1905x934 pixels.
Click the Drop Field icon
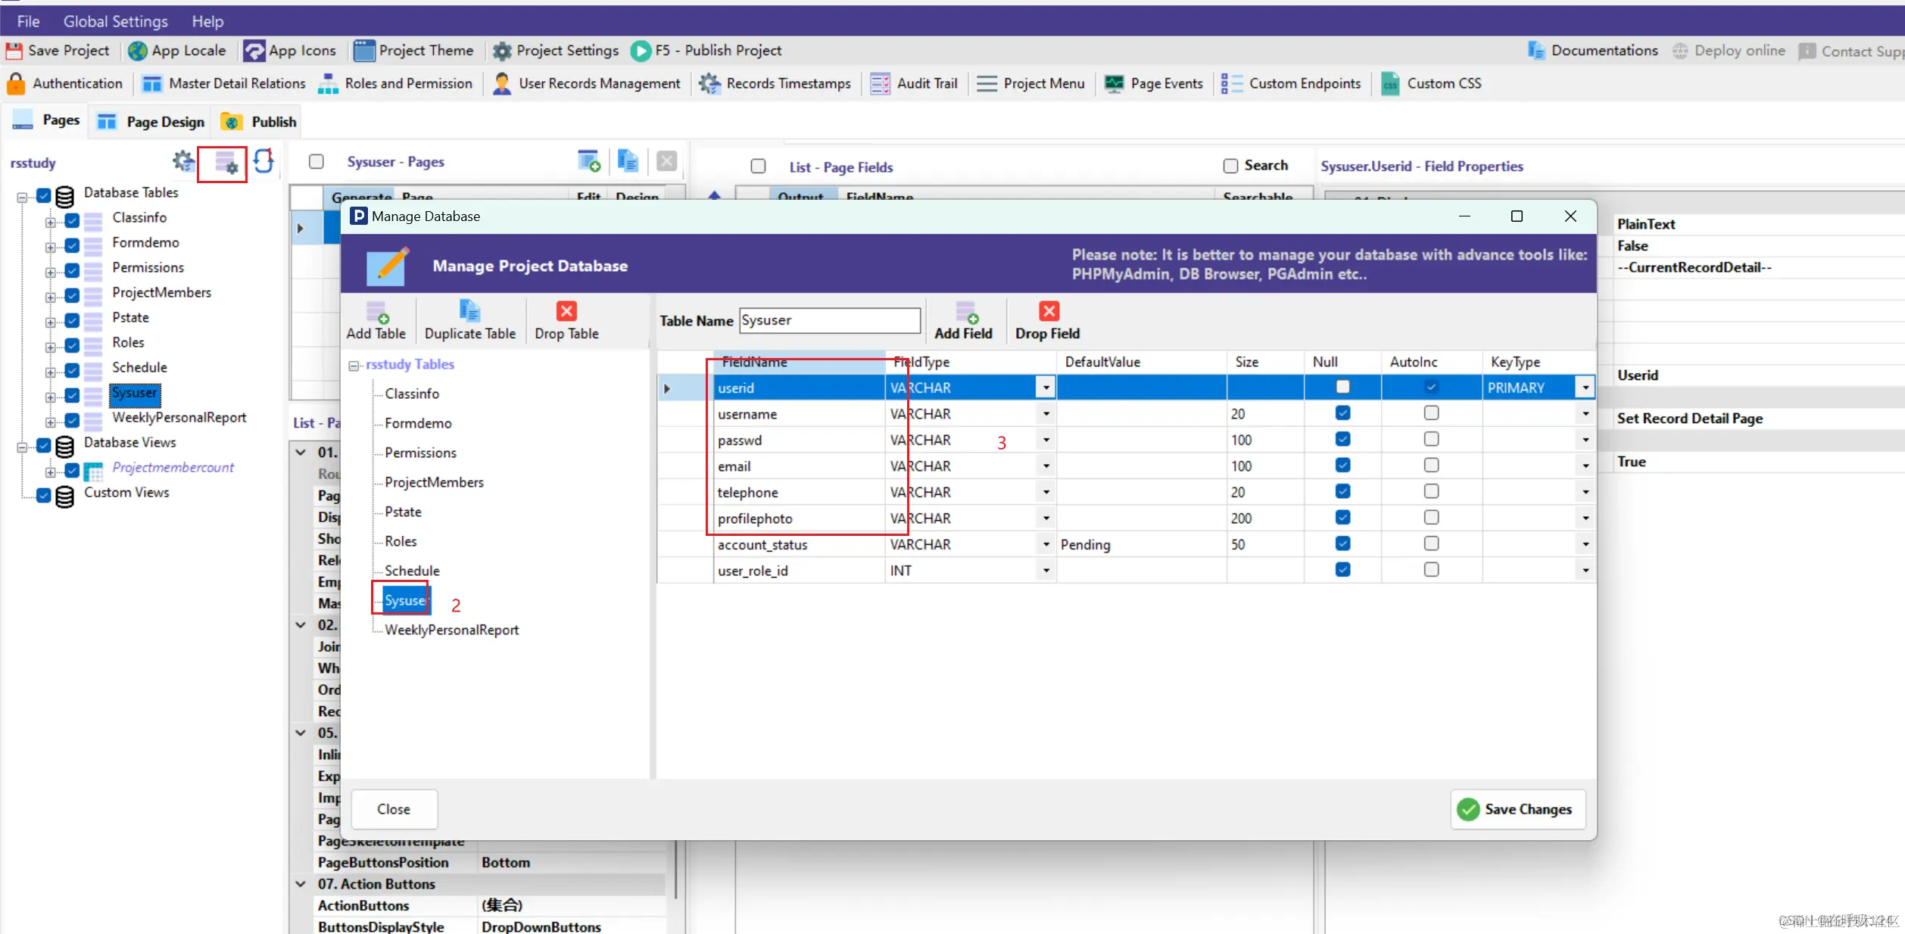[1049, 312]
